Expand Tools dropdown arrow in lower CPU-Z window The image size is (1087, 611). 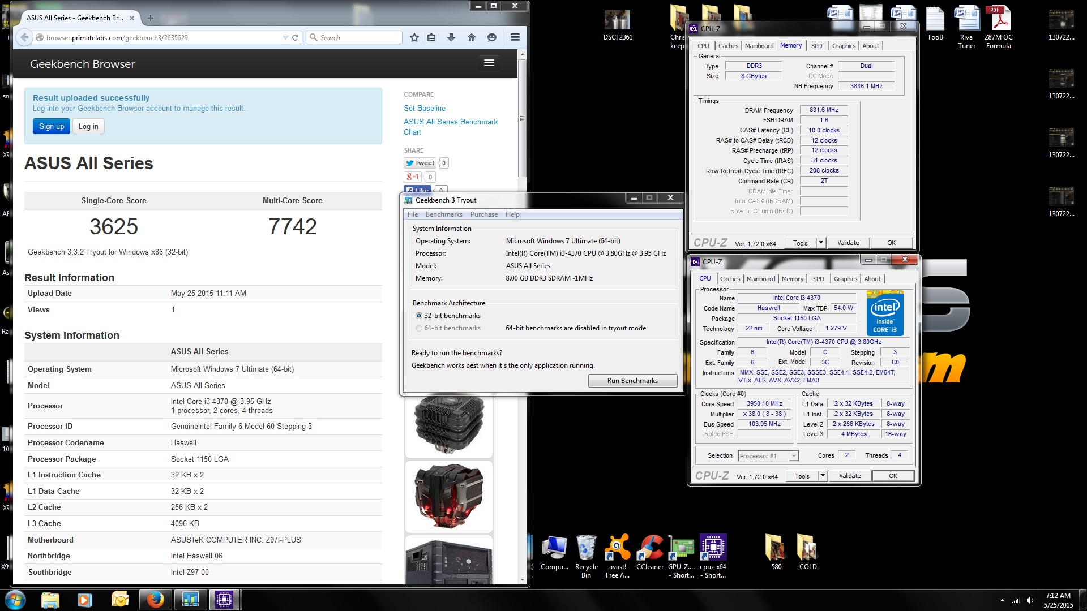(x=823, y=476)
